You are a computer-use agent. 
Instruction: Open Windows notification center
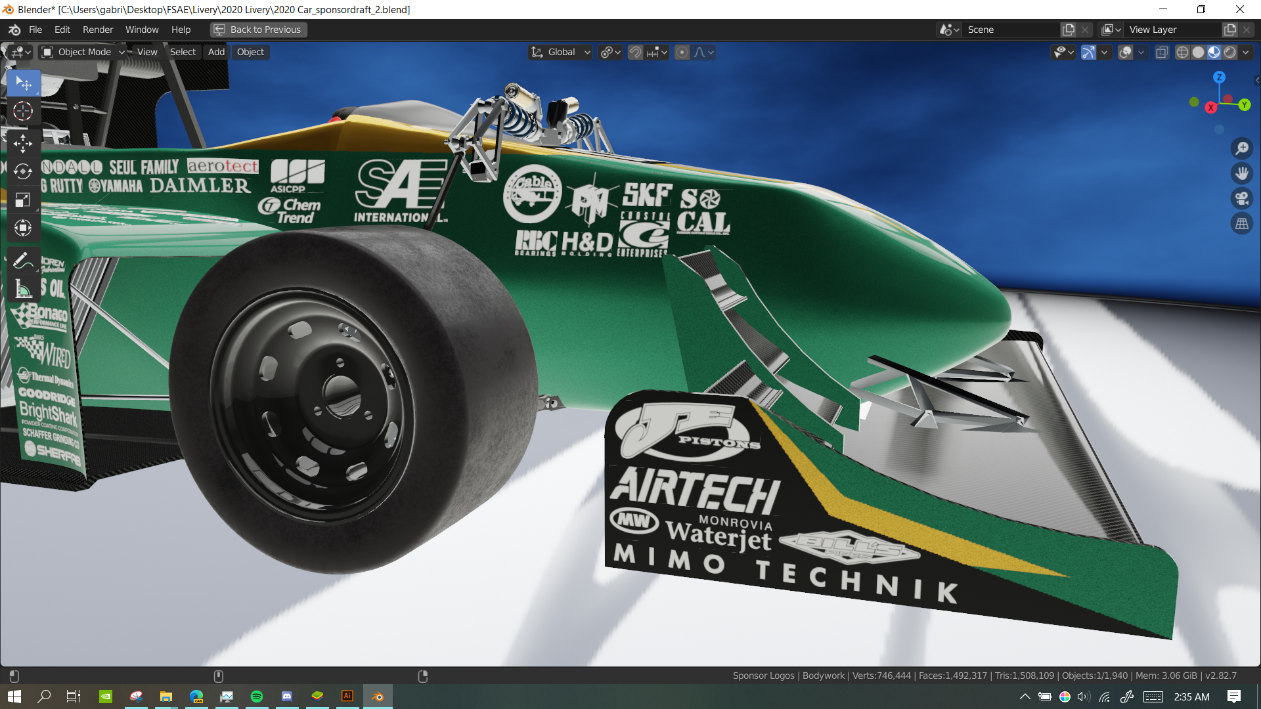(1234, 697)
